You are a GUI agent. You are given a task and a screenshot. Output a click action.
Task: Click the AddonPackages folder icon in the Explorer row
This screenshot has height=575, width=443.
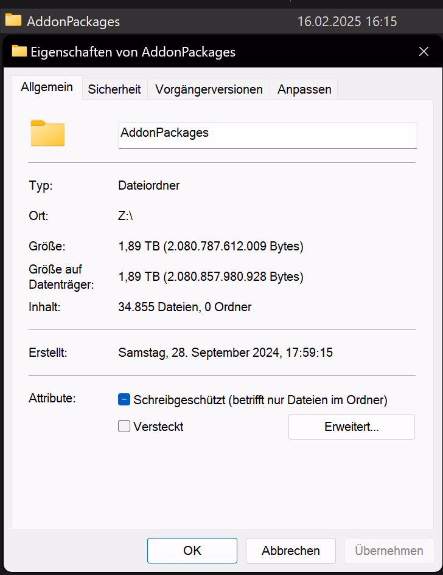[x=13, y=21]
